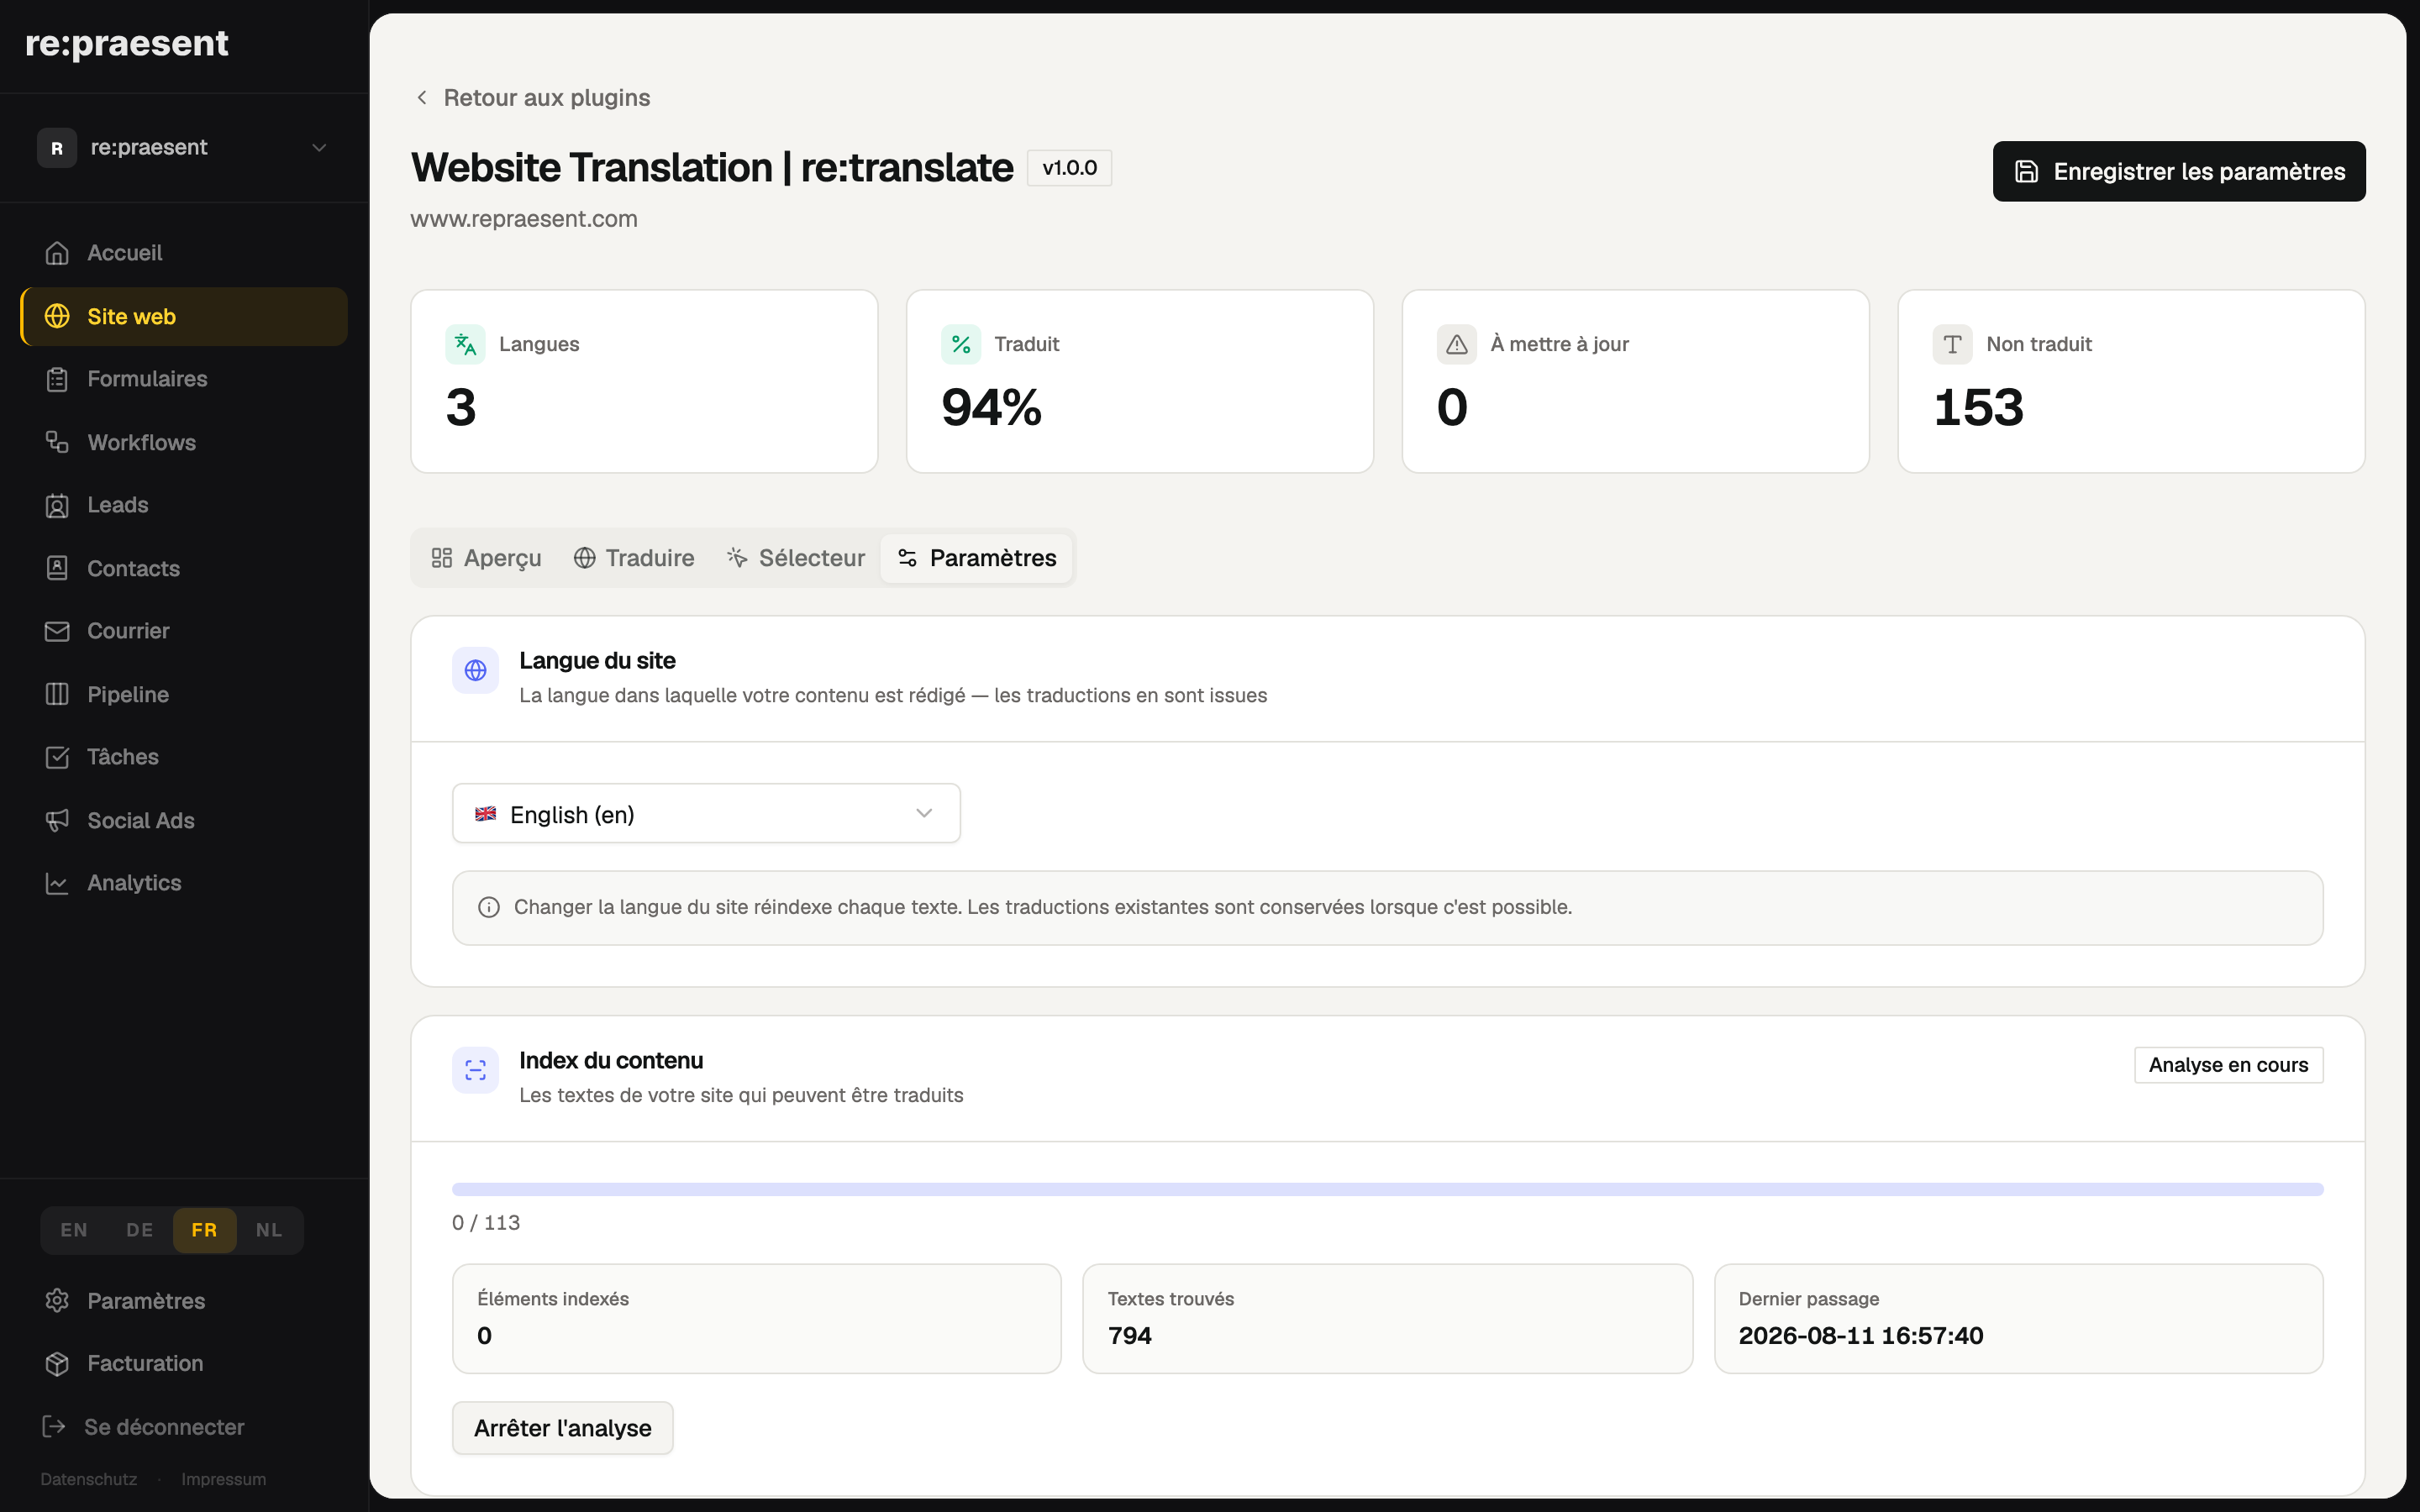The image size is (2420, 1512).
Task: Switch to the Aperçu tab
Action: coord(487,558)
